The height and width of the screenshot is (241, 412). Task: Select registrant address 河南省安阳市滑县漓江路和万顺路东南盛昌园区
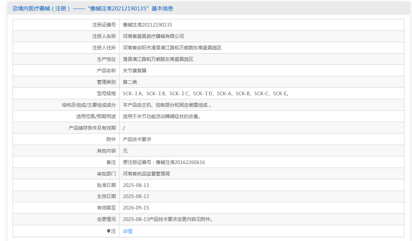[x=172, y=48]
